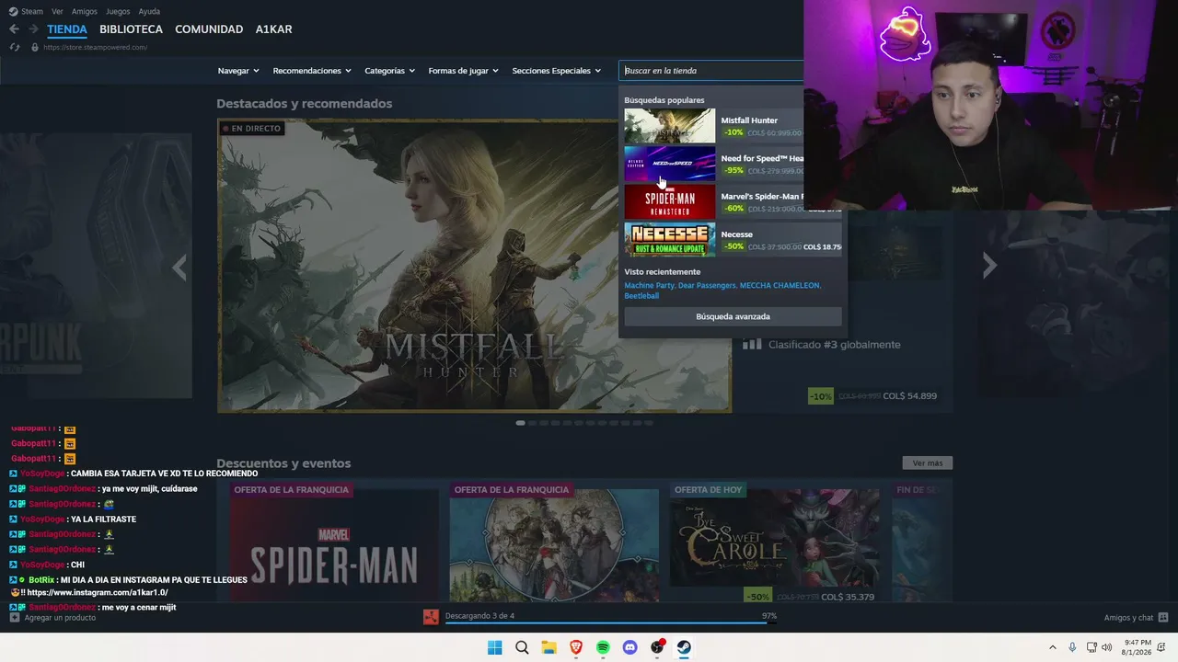The height and width of the screenshot is (662, 1178).
Task: Click the Ver más button
Action: [928, 463]
